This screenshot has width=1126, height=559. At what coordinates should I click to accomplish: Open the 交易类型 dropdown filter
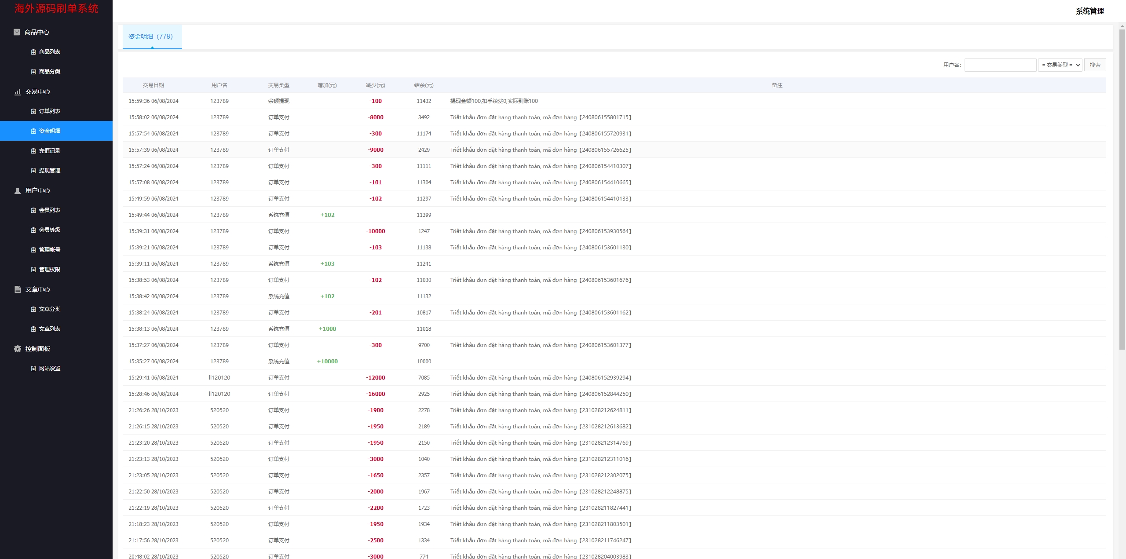click(1060, 65)
